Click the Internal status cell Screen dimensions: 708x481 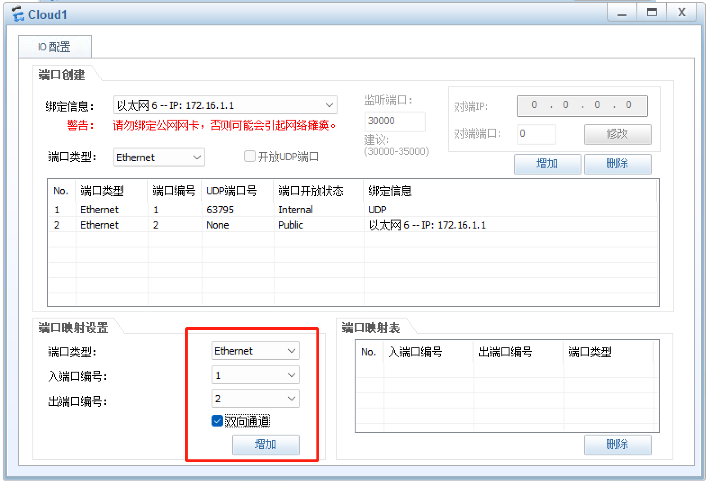pos(295,210)
